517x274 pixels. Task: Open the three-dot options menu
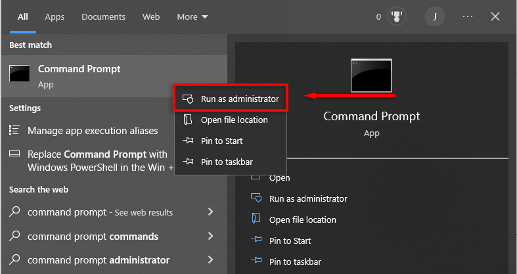click(468, 17)
